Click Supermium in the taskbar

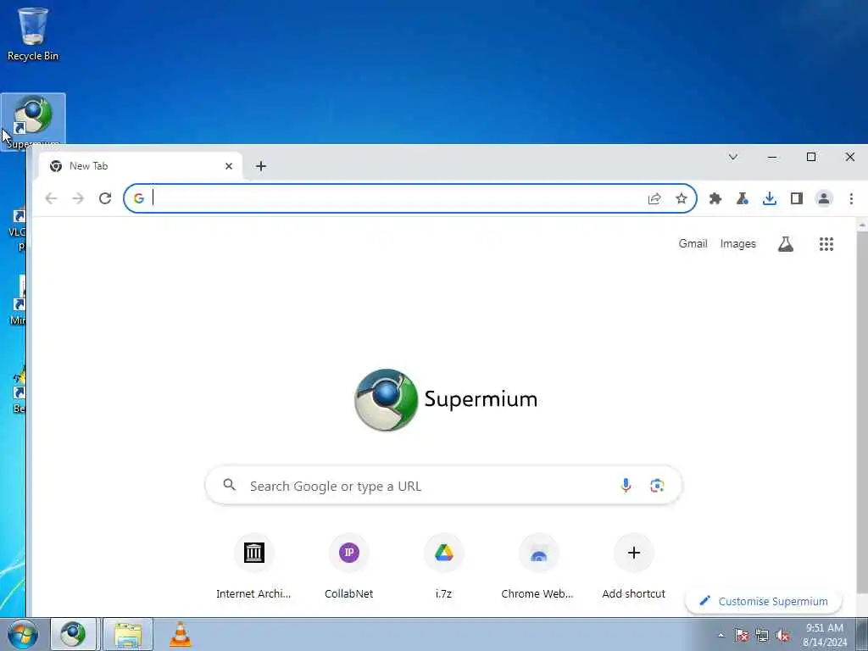[x=74, y=634]
